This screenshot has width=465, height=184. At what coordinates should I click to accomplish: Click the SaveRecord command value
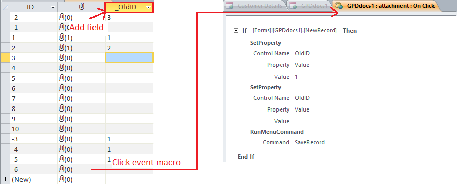click(x=309, y=142)
